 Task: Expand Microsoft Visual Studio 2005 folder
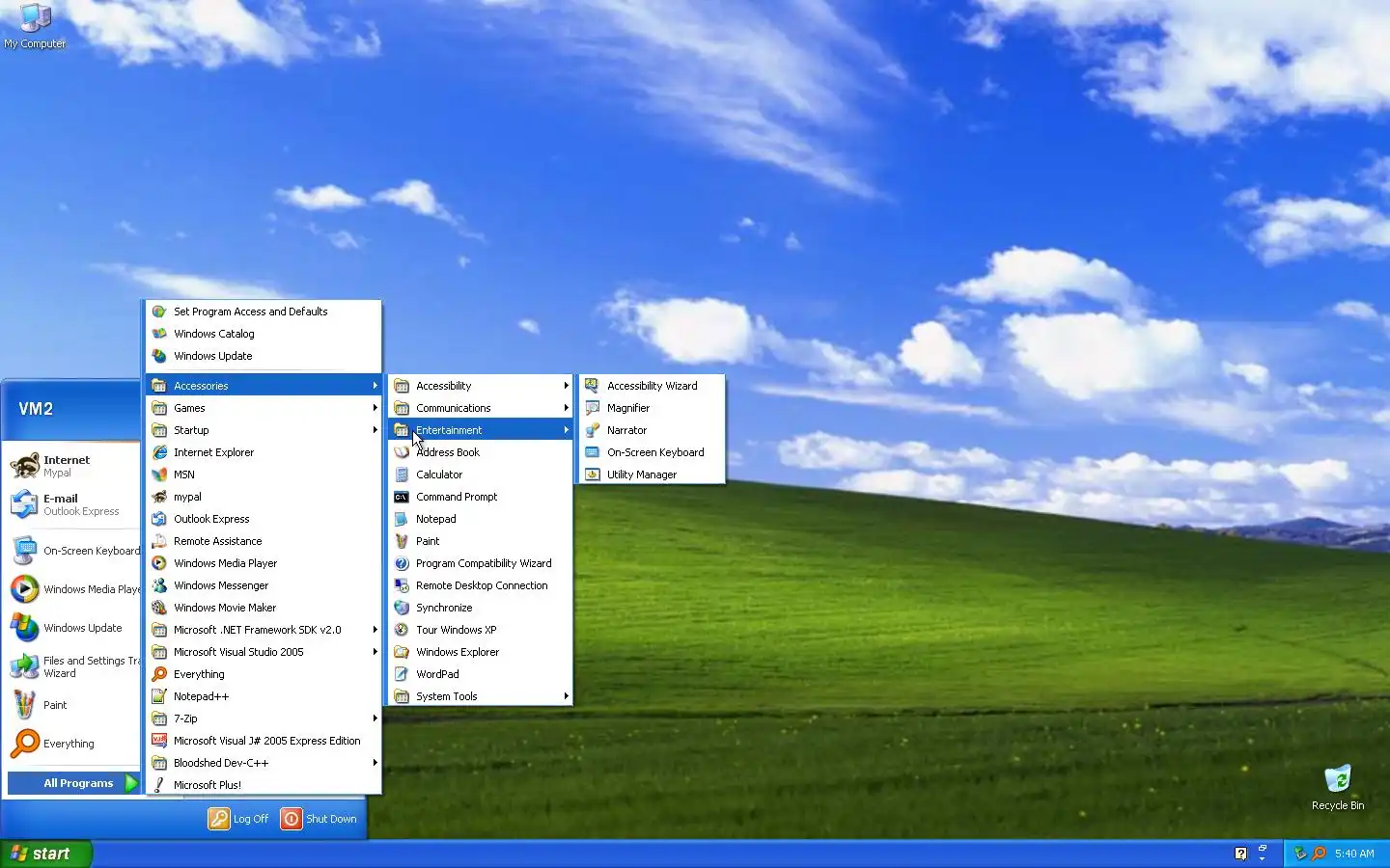tap(264, 652)
